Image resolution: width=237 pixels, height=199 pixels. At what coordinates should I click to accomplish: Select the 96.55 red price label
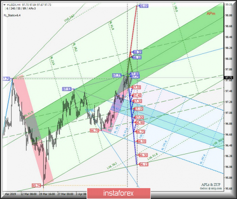pyautogui.click(x=141, y=141)
